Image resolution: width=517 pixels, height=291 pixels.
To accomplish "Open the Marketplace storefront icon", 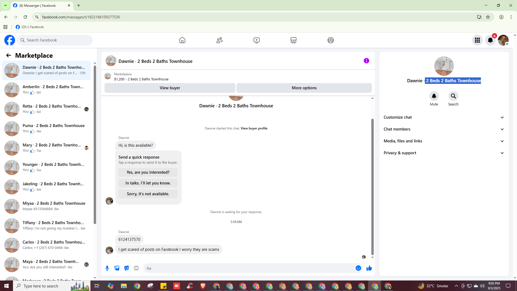I will point(294,40).
